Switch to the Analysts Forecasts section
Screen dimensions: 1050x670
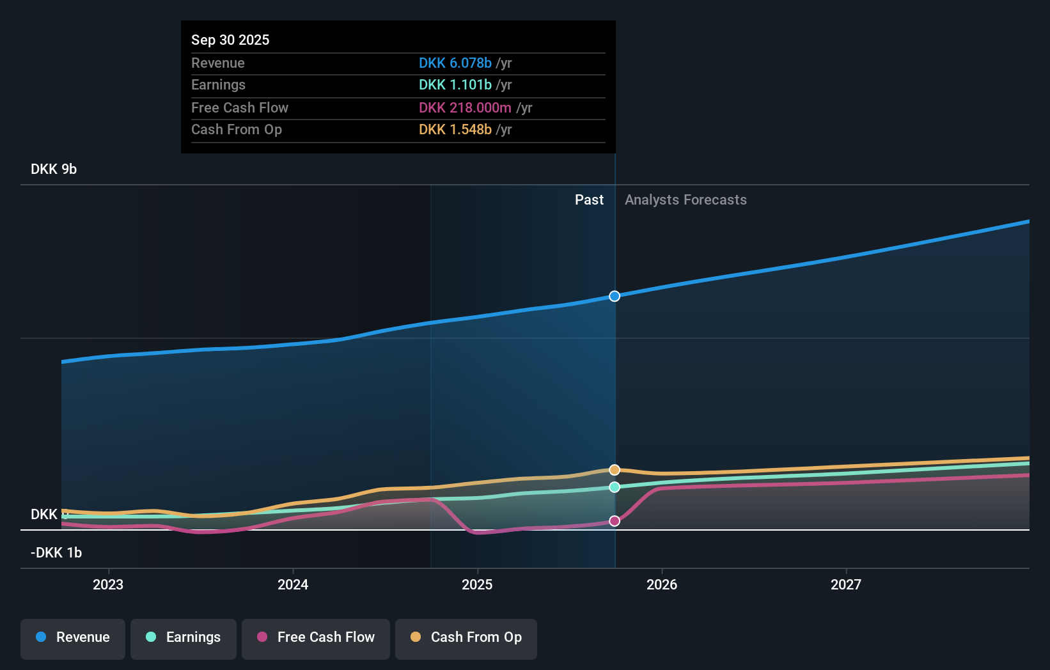686,199
